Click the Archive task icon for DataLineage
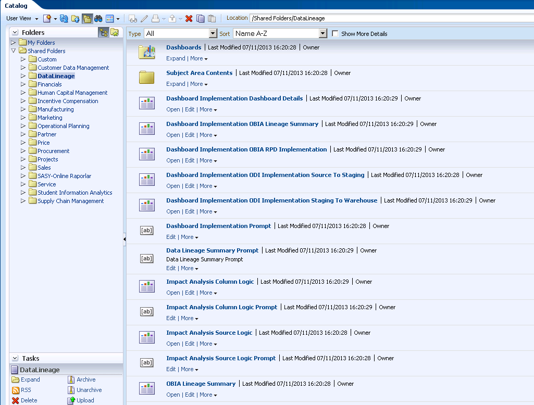Image resolution: width=534 pixels, height=405 pixels. (71, 379)
